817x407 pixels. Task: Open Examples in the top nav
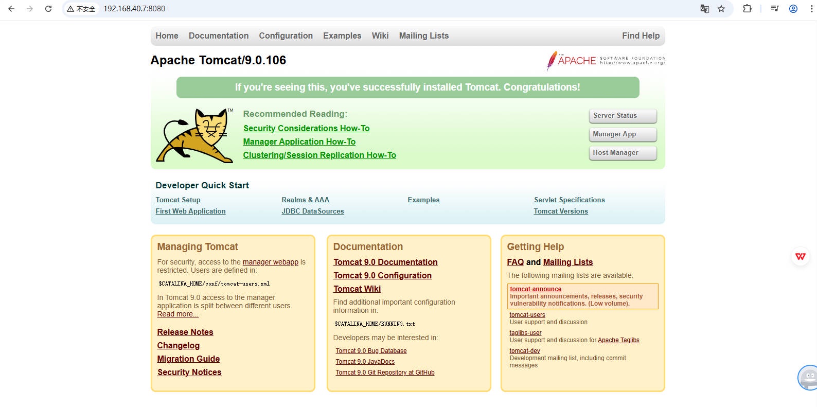tap(342, 36)
